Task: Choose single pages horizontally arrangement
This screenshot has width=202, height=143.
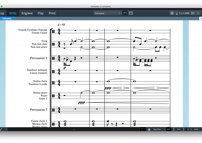Action: point(179,129)
